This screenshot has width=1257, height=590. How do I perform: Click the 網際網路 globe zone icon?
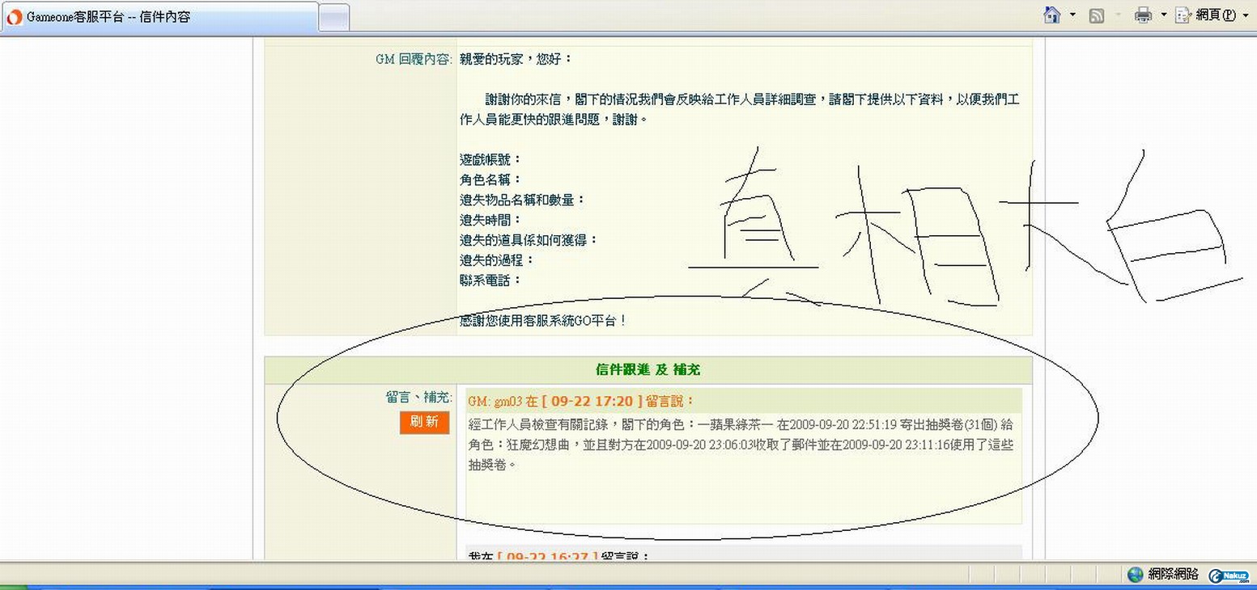[1136, 574]
